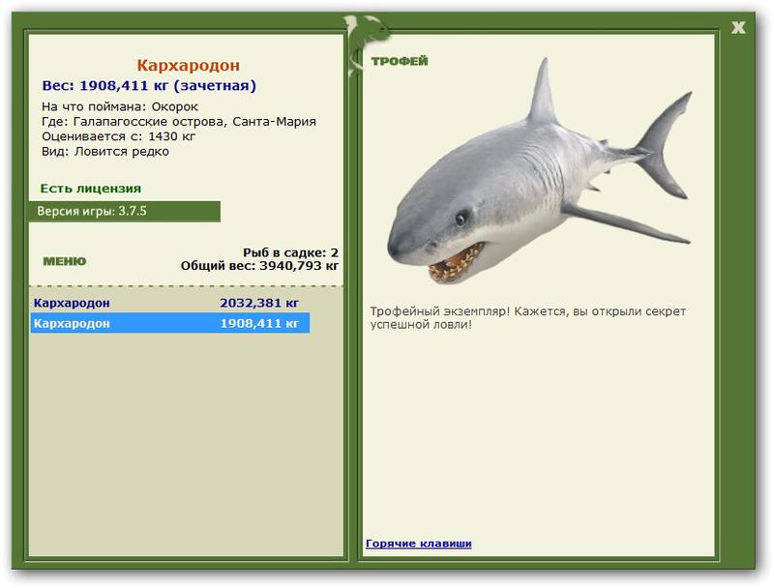Image resolution: width=774 pixels, height=588 pixels.
Task: Click the Есть лицензия status text
Action: (91, 189)
